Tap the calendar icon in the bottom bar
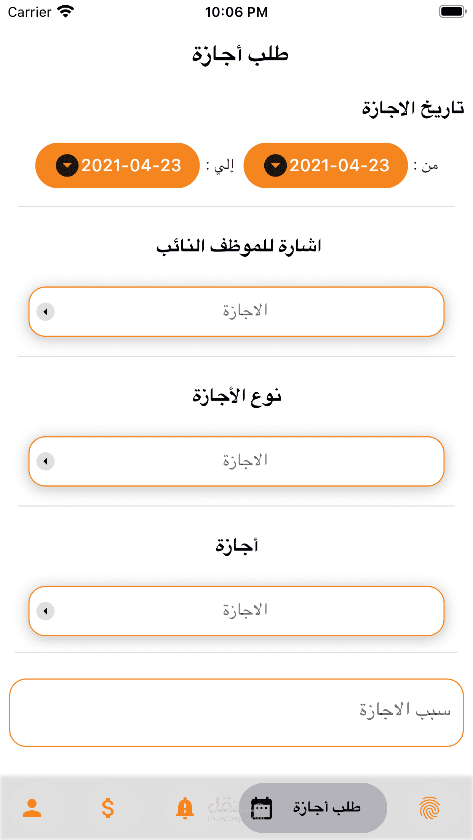Image resolution: width=473 pixels, height=840 pixels. point(262,808)
